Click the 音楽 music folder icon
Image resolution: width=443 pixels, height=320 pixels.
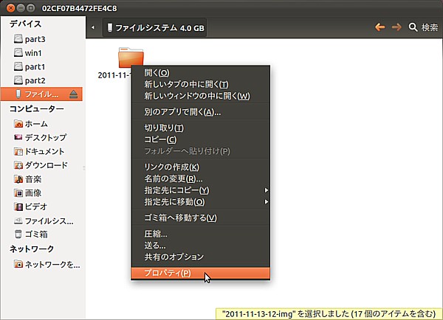point(18,179)
